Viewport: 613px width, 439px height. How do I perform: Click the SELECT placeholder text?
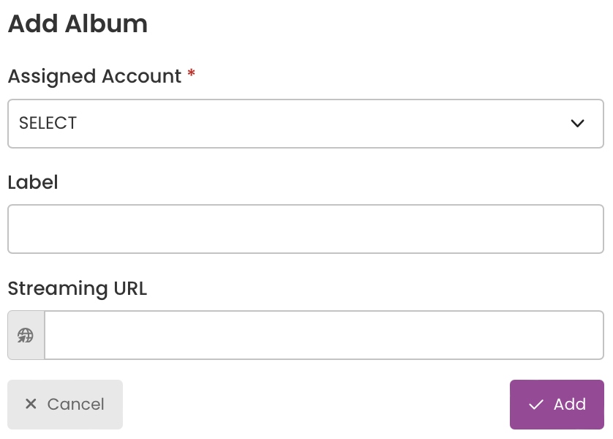(48, 123)
